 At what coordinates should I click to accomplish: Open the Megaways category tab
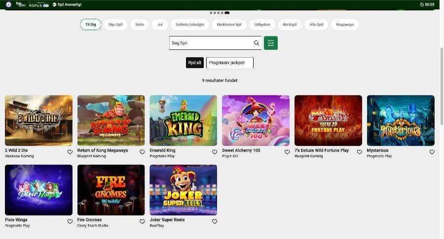[345, 25]
